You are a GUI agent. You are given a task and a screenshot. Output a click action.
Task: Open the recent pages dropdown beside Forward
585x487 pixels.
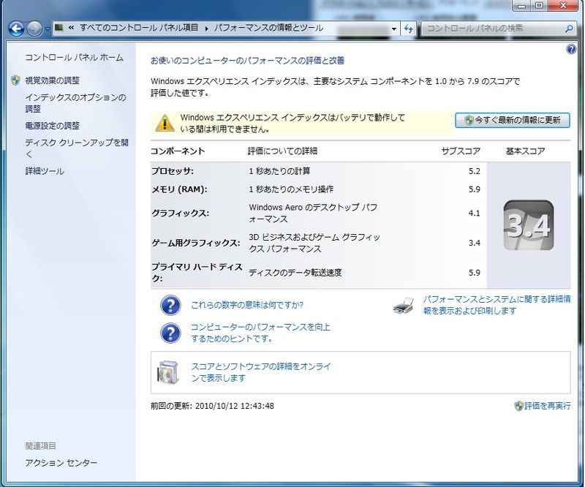47,29
